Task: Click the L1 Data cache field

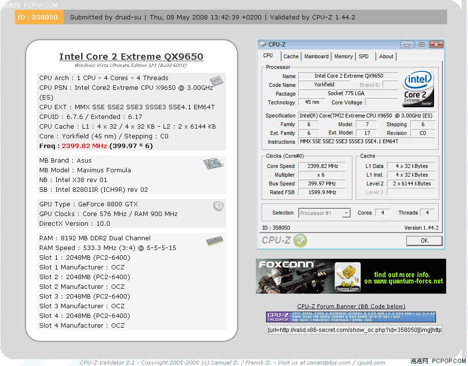Action: [x=411, y=166]
